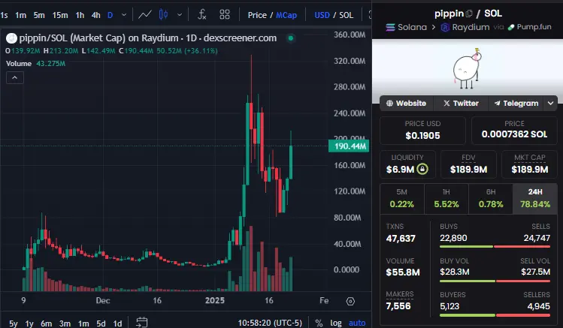Open the chart layout grid icon

point(225,15)
